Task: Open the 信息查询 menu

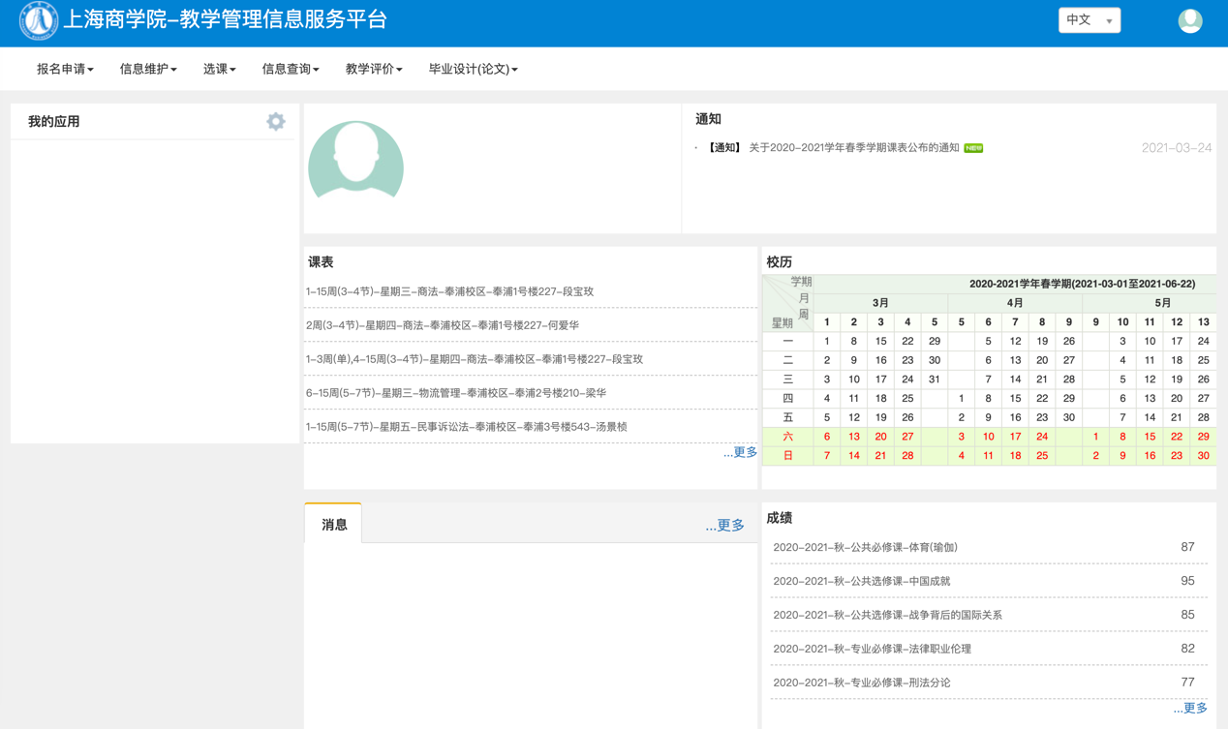Action: pyautogui.click(x=291, y=69)
